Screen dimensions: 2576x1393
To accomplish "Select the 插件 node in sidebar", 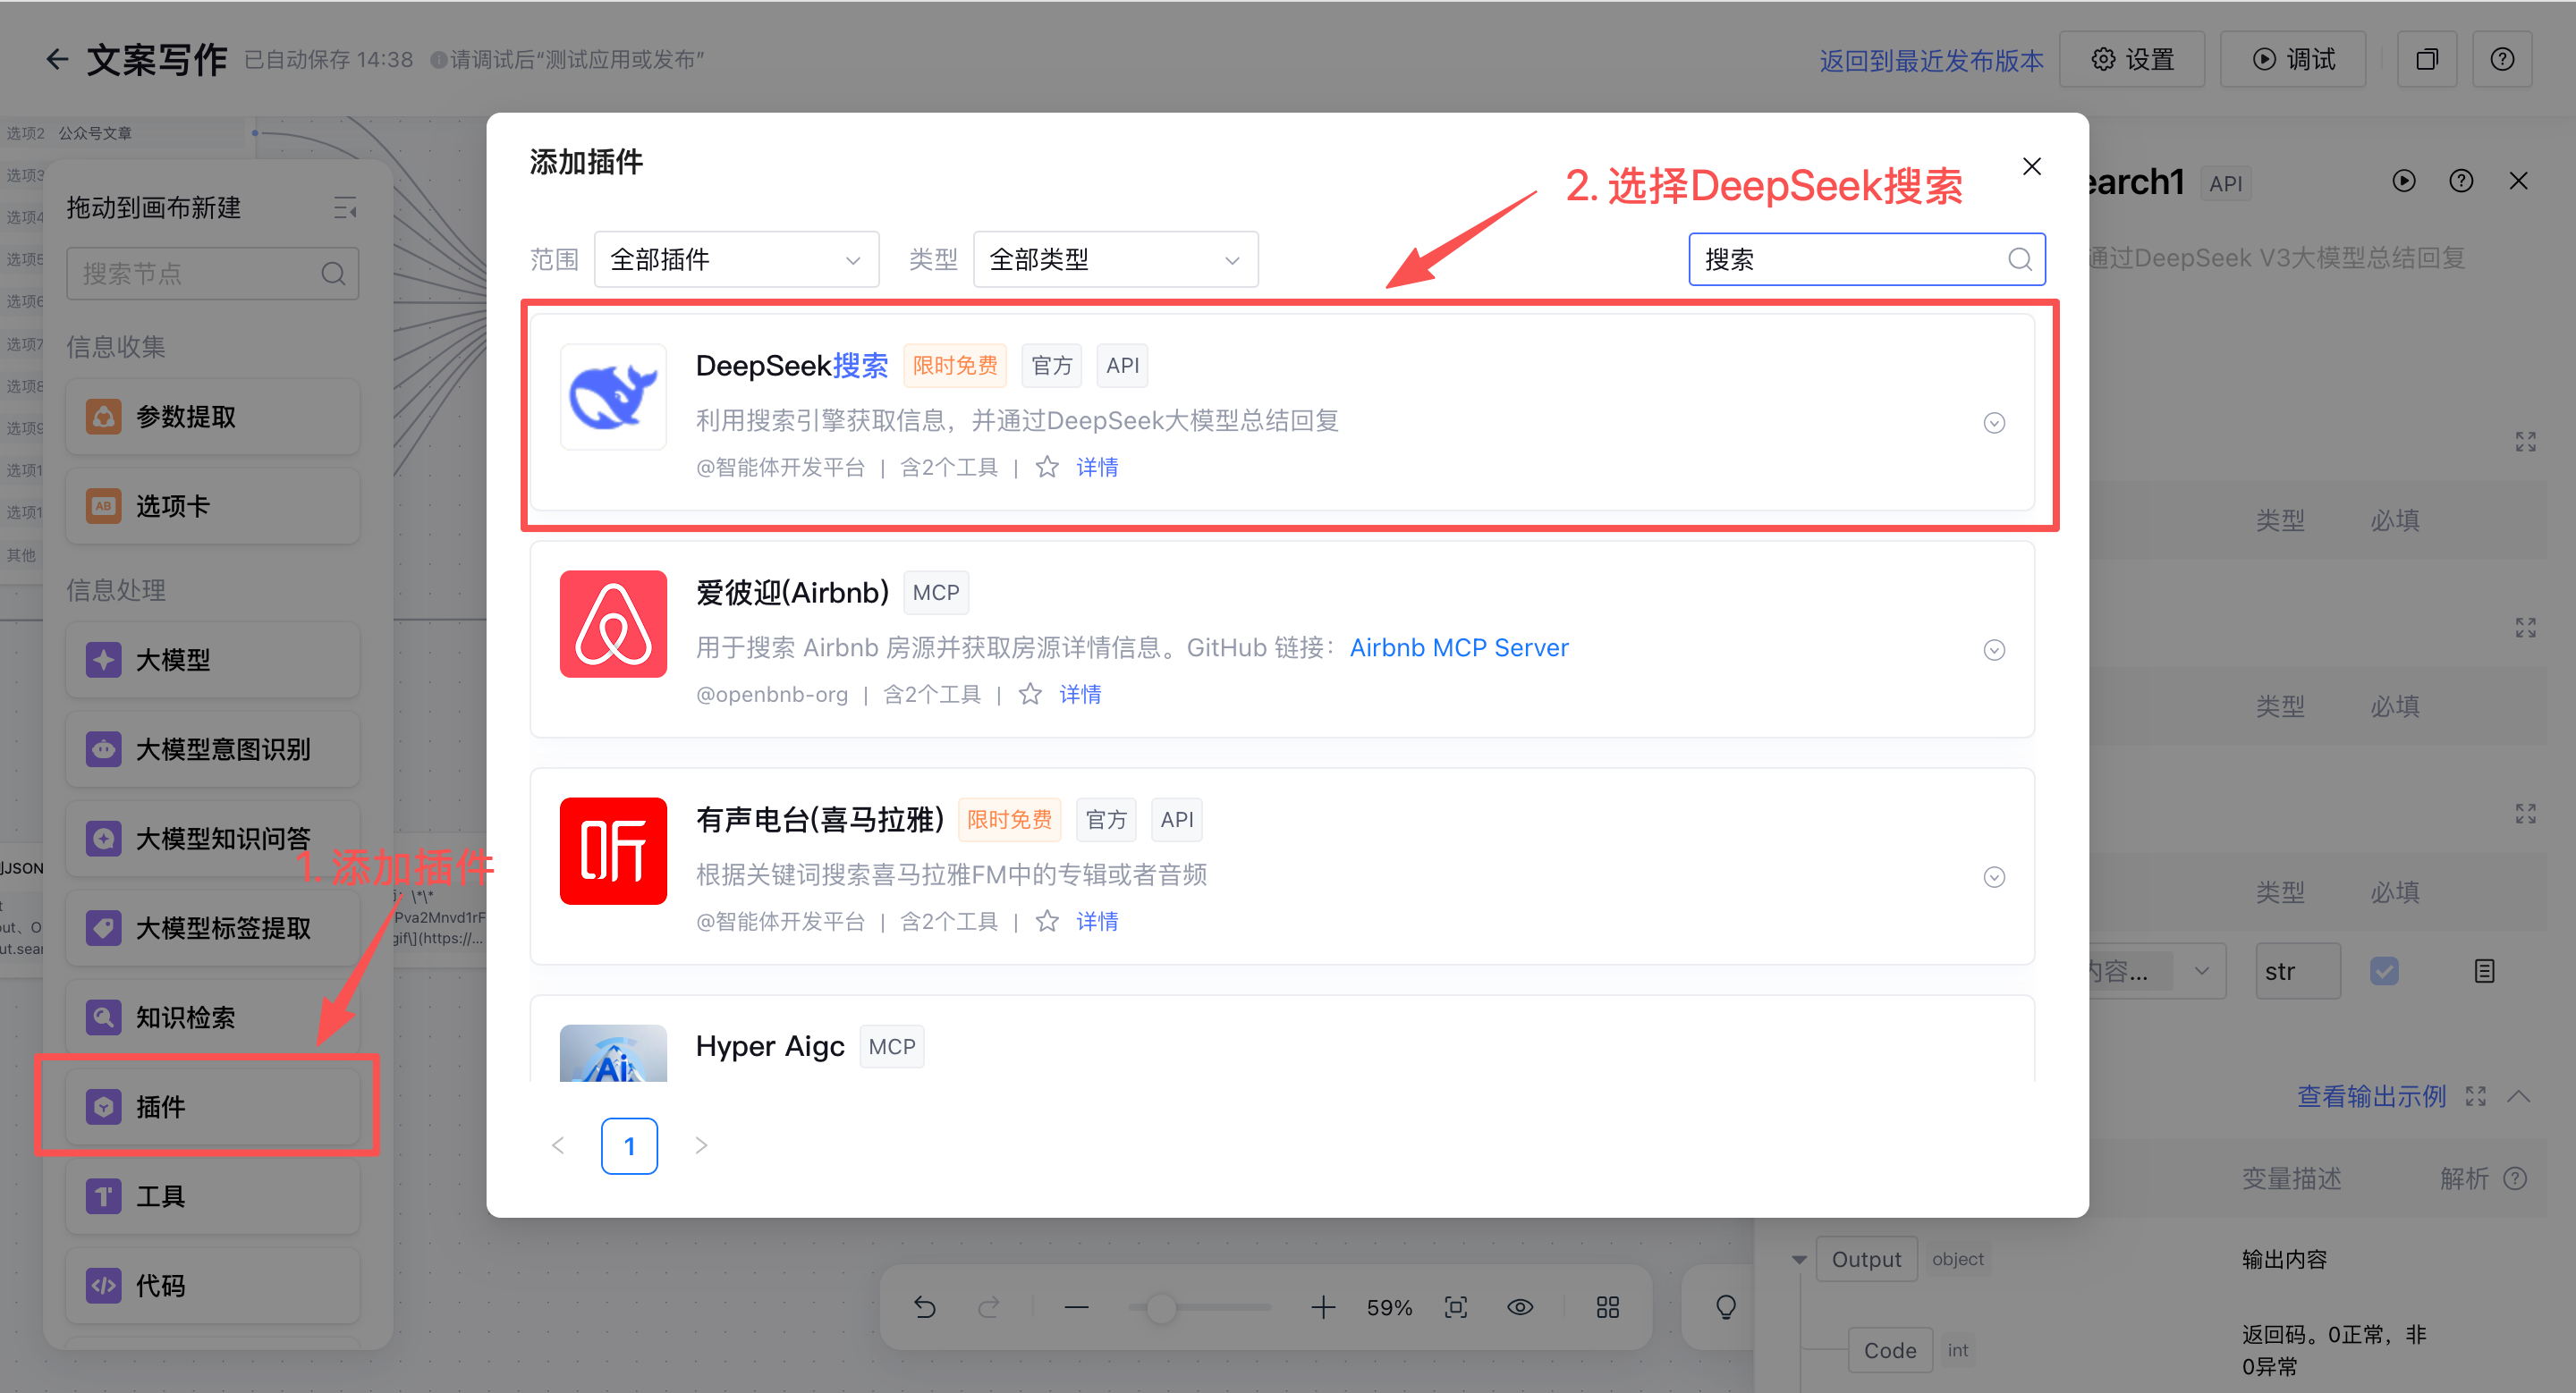I will pyautogui.click(x=212, y=1106).
